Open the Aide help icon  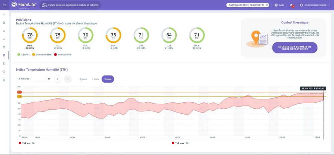tap(279, 5)
